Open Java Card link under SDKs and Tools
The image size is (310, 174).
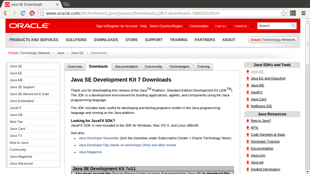tap(258, 99)
